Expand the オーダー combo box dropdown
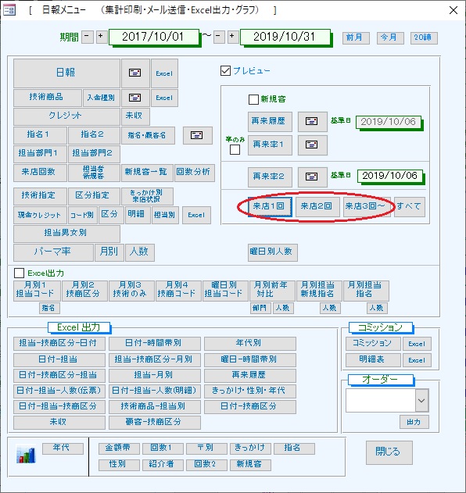Viewport: 466px width, 493px height. [x=421, y=401]
